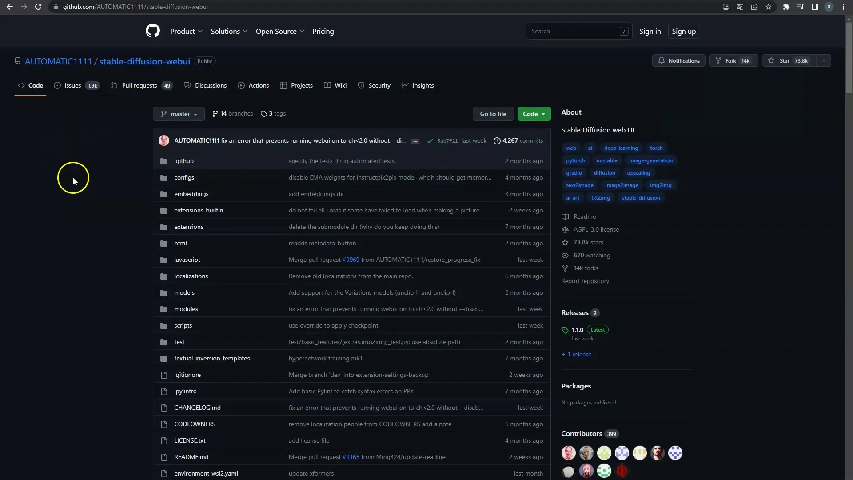853x480 pixels.
Task: Open the 4,267 commits link
Action: [518, 140]
